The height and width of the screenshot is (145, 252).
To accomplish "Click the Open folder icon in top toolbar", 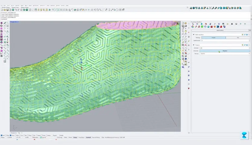I will click(5, 10).
